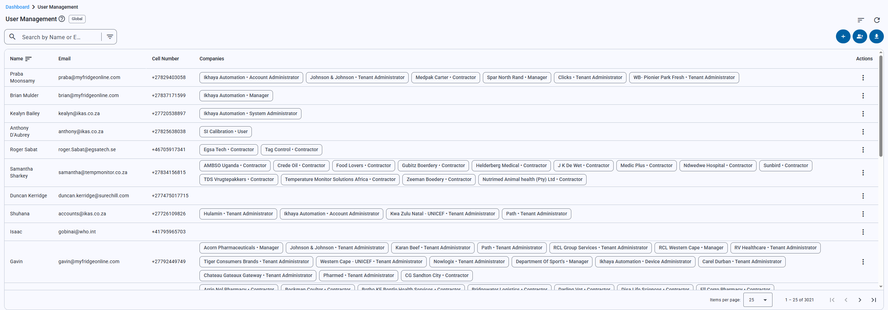Screen dimensions: 888x310
Task: Open actions menu for Gavin
Action: tap(863, 262)
